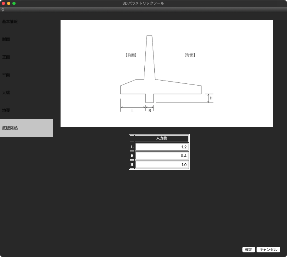Viewport: 287px width, 257px height.
Task: Click the 入力値 column header
Action: click(x=161, y=138)
